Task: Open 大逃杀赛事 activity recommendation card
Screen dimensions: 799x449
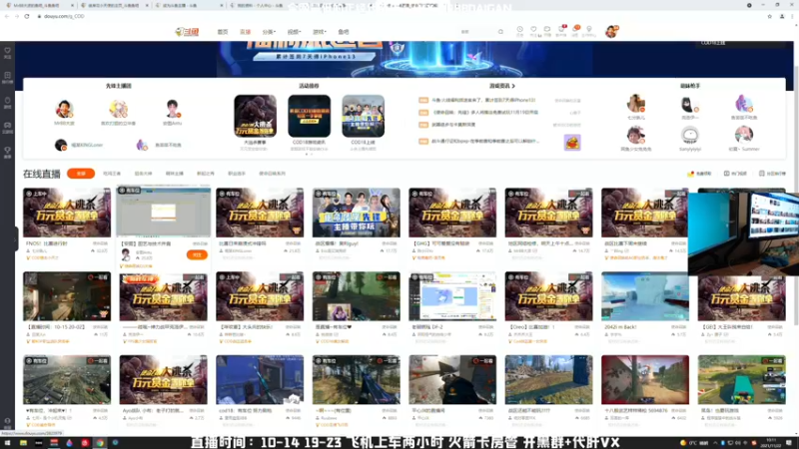Action: click(255, 116)
